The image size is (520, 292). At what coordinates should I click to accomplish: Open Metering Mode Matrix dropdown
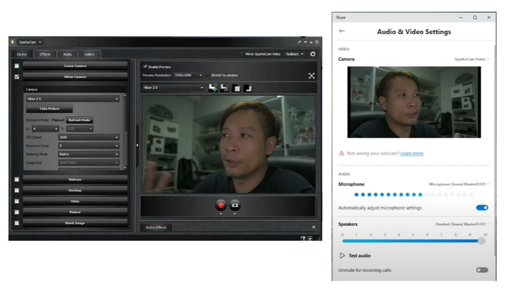pyautogui.click(x=88, y=154)
